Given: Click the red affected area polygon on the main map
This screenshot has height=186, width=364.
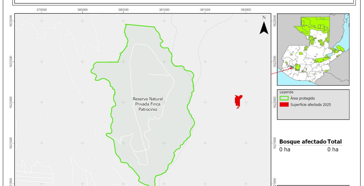Looking at the screenshot, I should click(x=238, y=101).
